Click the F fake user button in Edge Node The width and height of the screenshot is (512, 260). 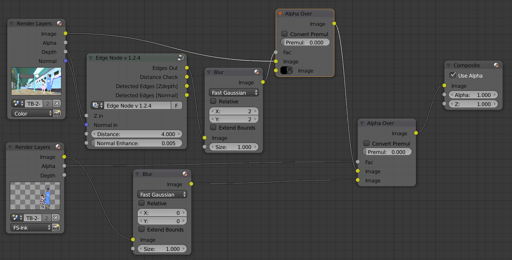177,106
